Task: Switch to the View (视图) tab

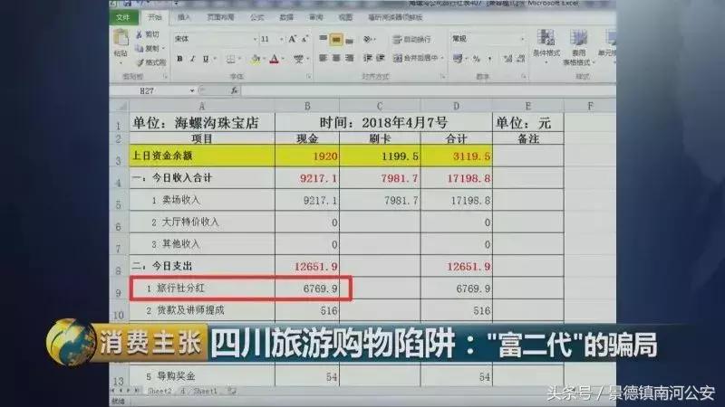Action: pos(345,17)
